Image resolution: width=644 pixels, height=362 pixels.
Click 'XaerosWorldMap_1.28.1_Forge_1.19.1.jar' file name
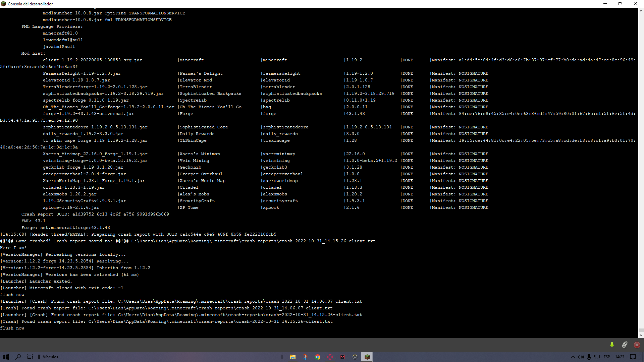click(94, 181)
